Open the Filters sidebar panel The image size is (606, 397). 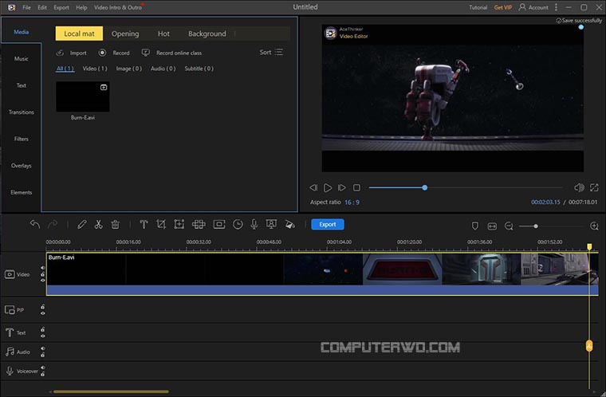coord(22,139)
